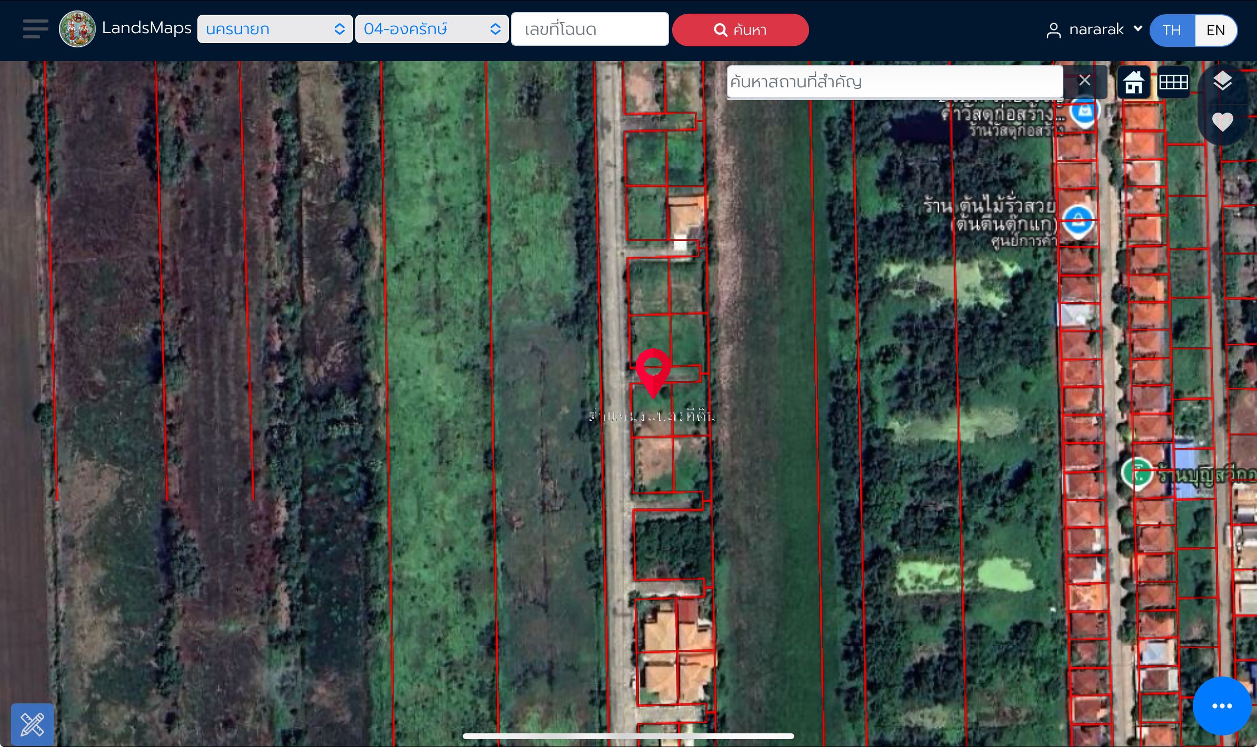Open the blue three-dots chat bubble
The height and width of the screenshot is (747, 1257).
(x=1222, y=706)
